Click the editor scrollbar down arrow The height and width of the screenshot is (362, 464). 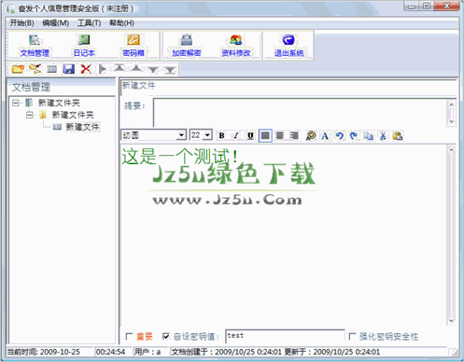451,321
